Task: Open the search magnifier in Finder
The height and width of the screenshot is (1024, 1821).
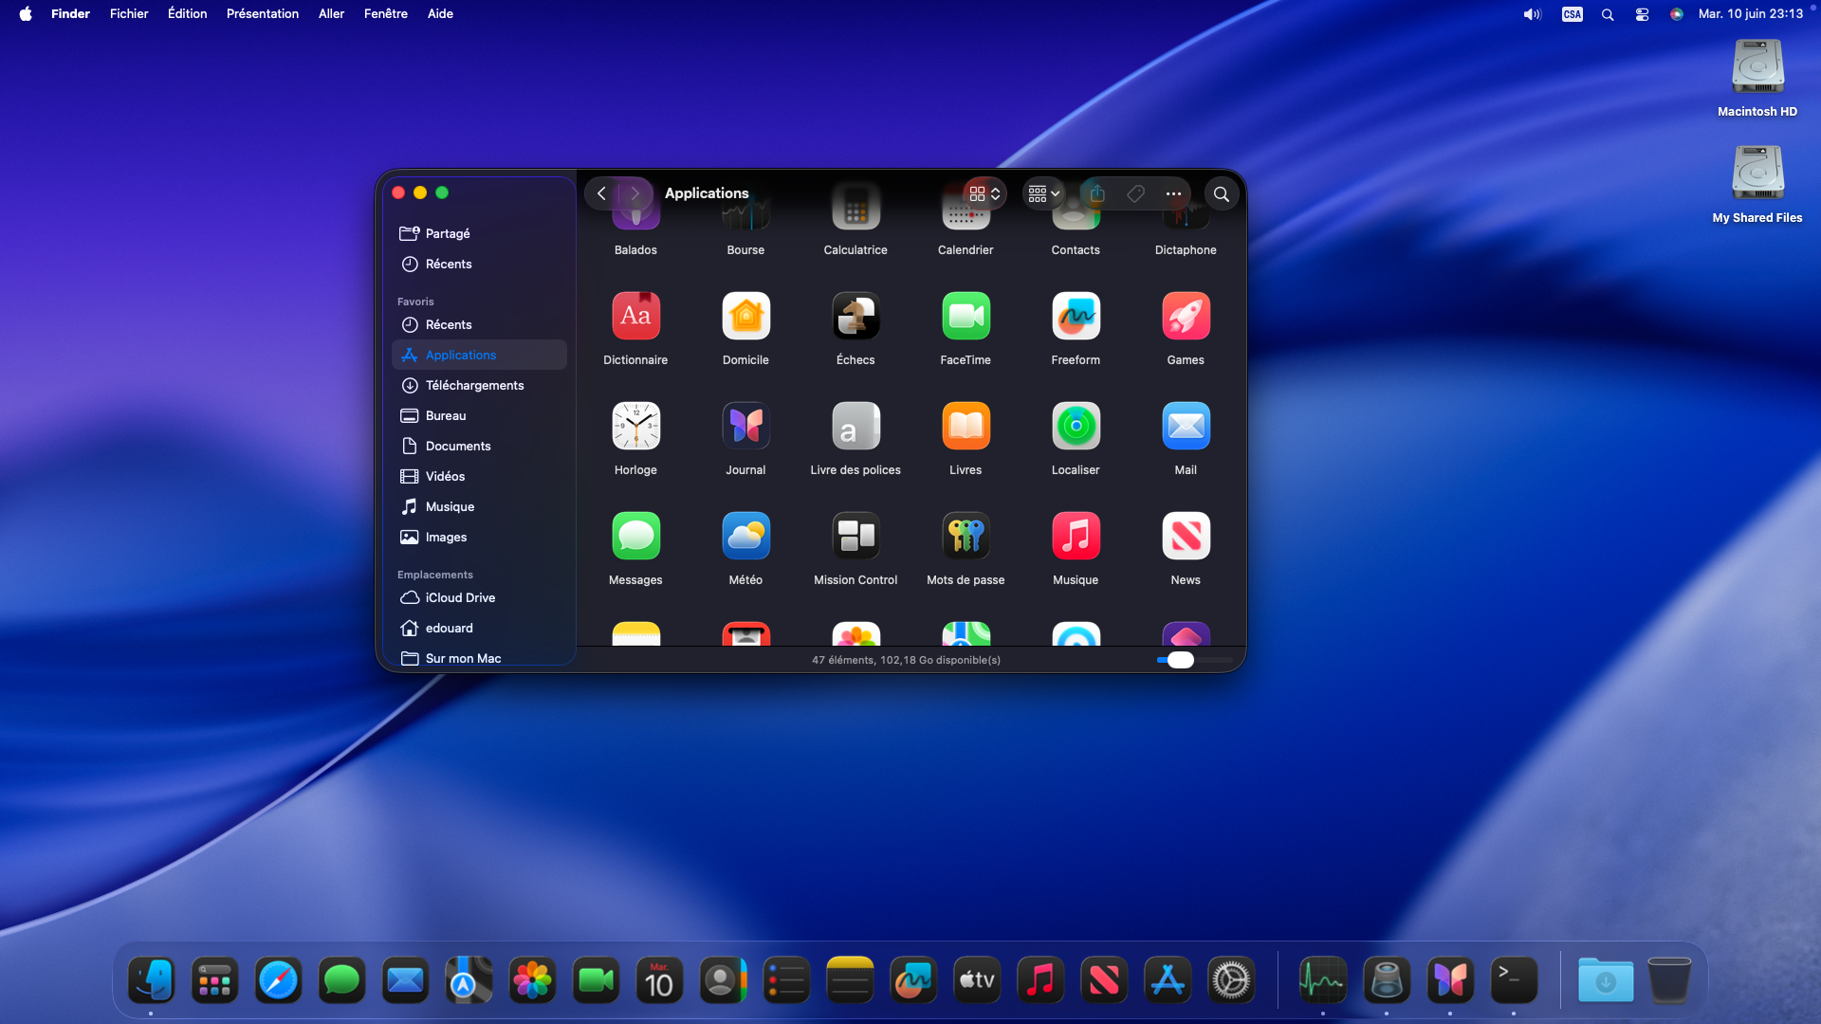Action: click(1222, 193)
